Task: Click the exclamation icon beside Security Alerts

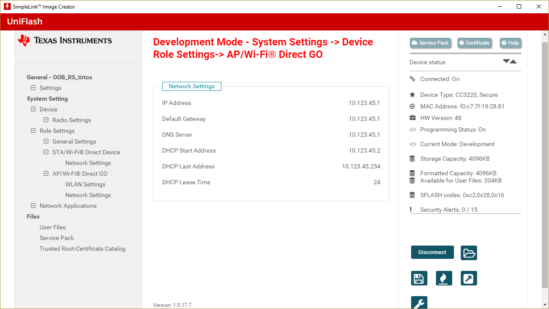Action: coord(411,210)
